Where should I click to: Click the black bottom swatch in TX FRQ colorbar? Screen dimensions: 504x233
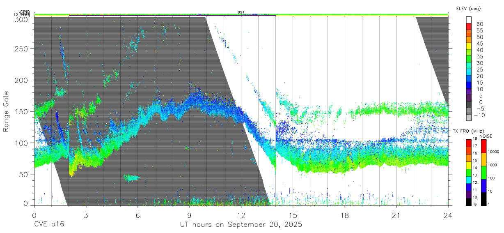click(469, 202)
